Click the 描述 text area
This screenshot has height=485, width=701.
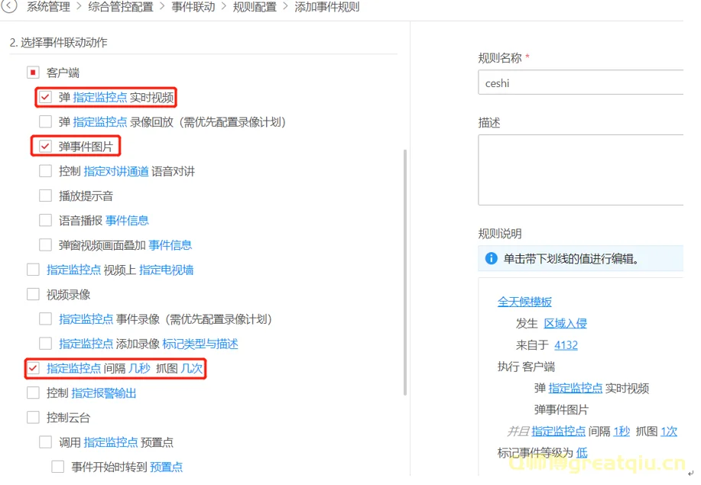click(x=581, y=170)
